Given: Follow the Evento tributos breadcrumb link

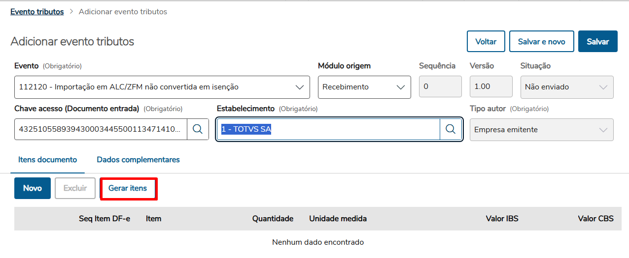Looking at the screenshot, I should point(37,12).
